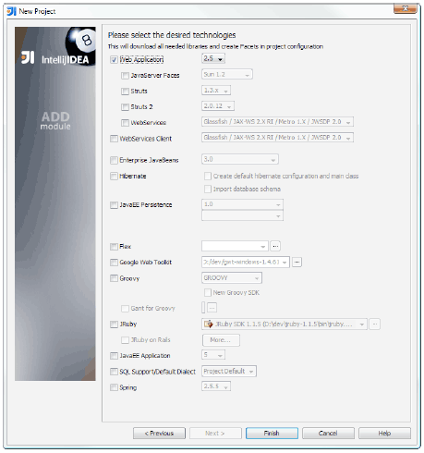Image resolution: width=424 pixels, height=453 pixels.
Task: Click the IntelliJ IDEA logo in title bar
Action: [11, 11]
